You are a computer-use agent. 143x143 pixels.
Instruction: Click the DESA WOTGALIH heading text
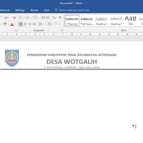72,62
